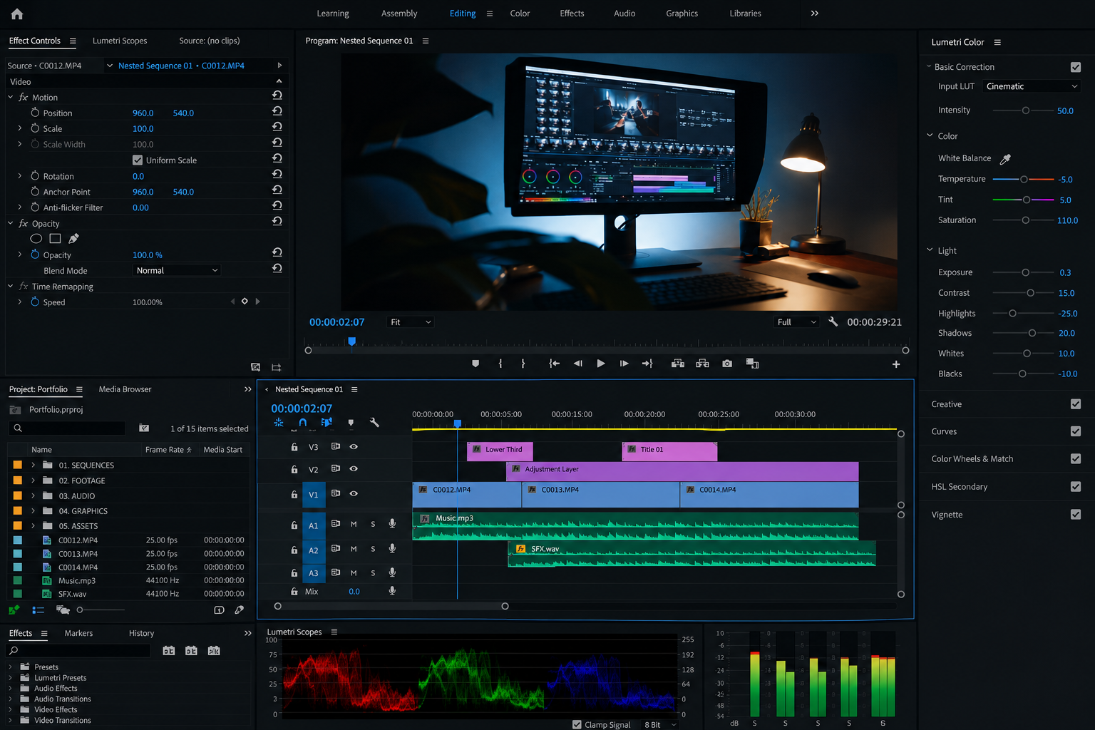Hide track V2 with its eye toggle
This screenshot has height=730, width=1095.
[354, 469]
